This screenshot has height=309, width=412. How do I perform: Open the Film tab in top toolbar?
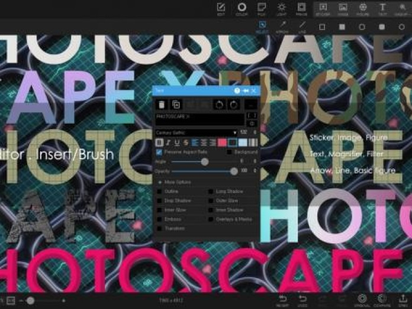click(262, 9)
